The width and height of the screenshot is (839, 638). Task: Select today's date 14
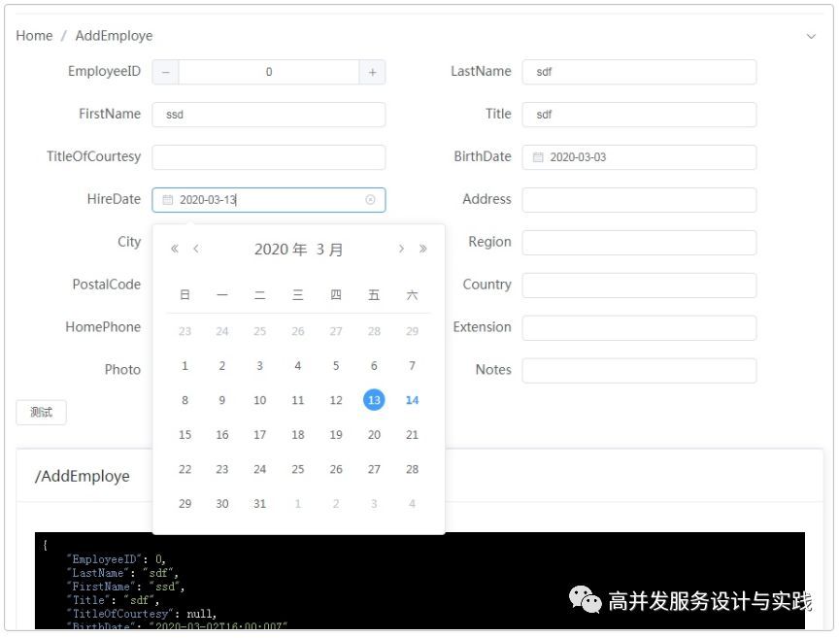click(412, 399)
